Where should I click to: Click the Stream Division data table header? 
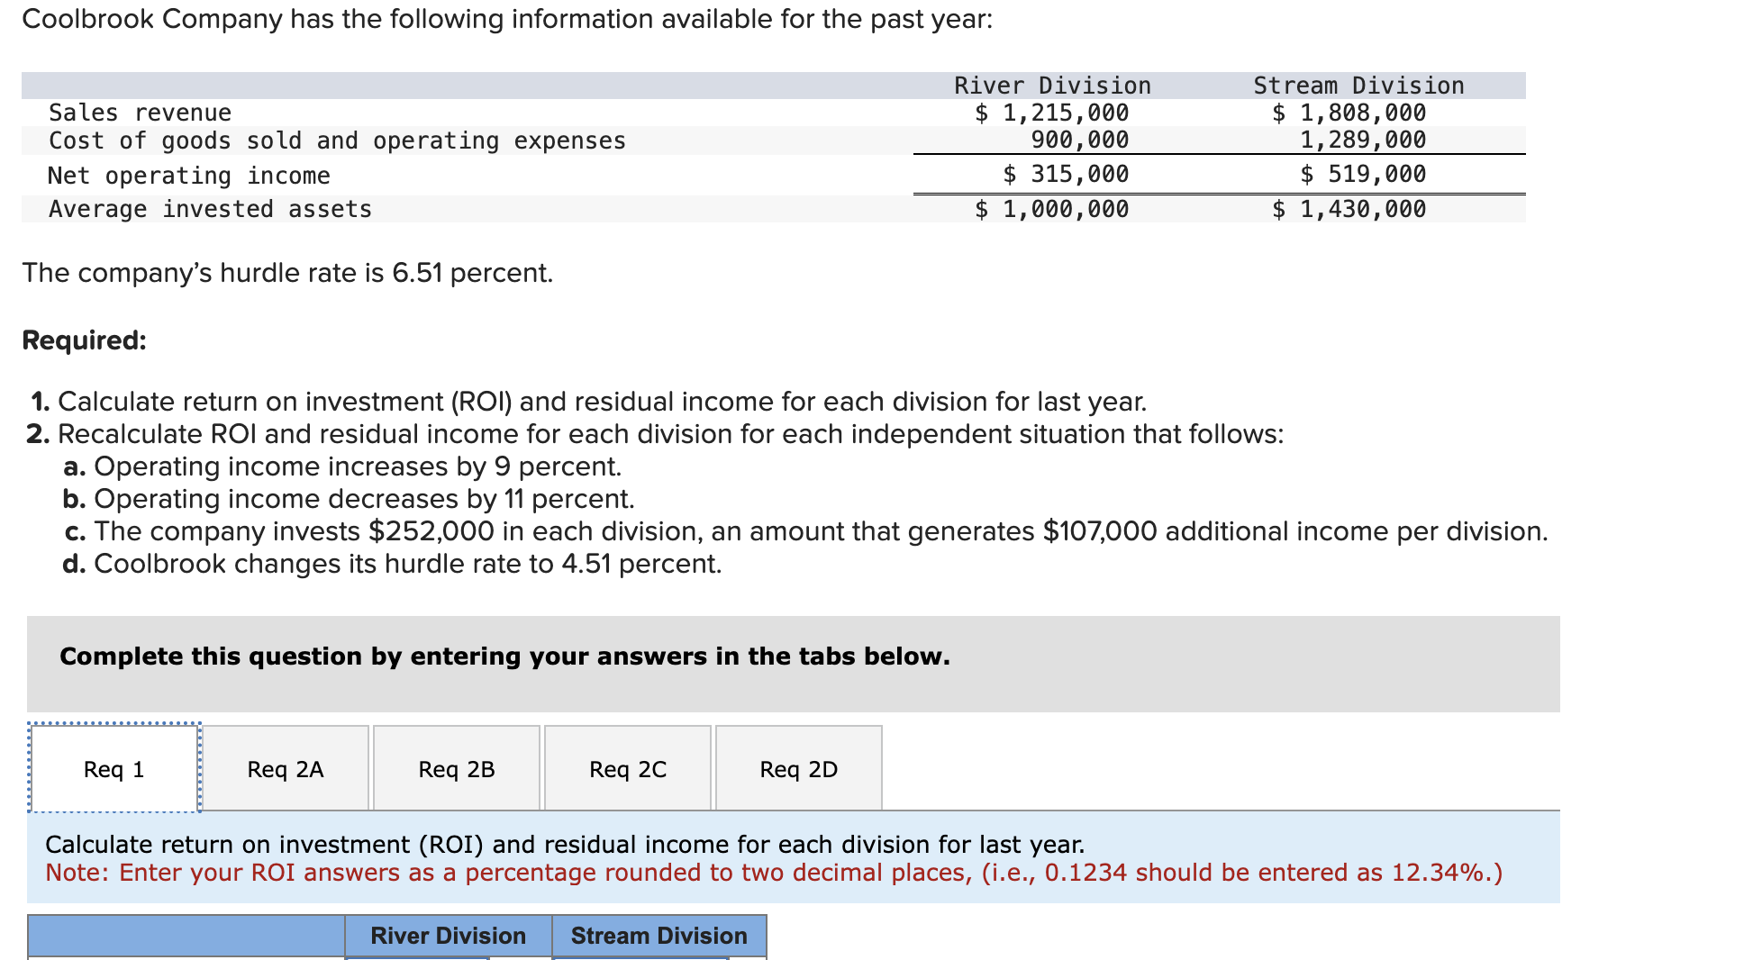(x=1358, y=86)
